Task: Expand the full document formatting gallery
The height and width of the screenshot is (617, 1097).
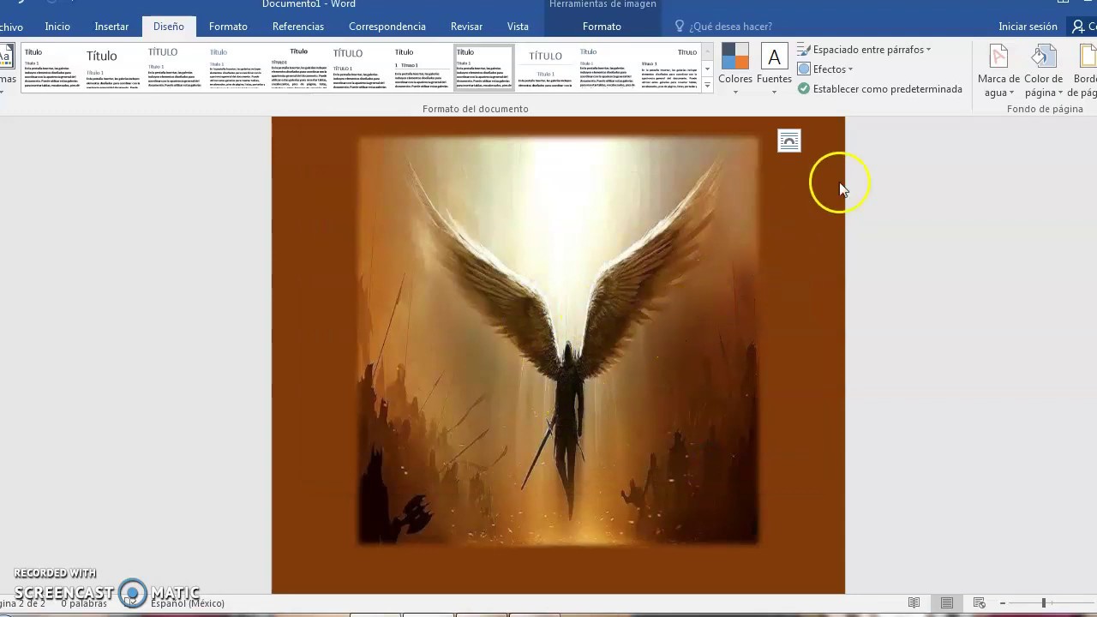Action: (x=707, y=86)
